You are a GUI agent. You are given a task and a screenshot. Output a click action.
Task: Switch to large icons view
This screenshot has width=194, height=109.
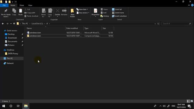pyautogui.click(x=192, y=101)
